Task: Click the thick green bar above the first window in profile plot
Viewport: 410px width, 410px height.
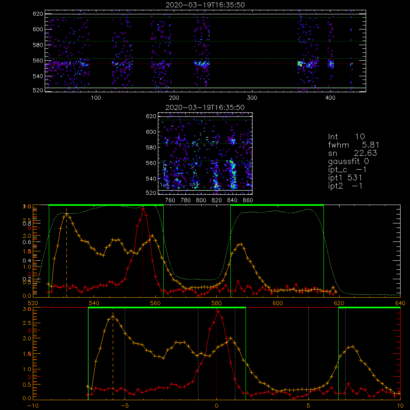Action: pos(106,205)
